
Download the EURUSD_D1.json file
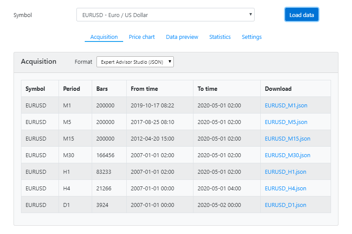(285, 205)
